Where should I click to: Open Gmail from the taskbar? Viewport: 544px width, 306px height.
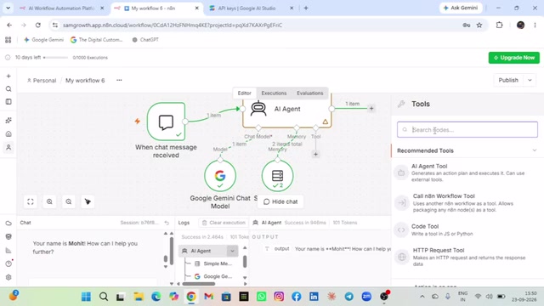click(x=208, y=297)
